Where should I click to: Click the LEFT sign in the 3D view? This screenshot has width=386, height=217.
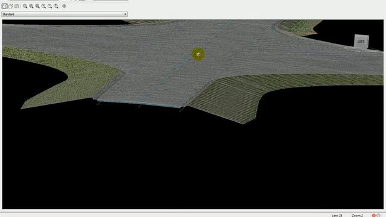(x=361, y=42)
